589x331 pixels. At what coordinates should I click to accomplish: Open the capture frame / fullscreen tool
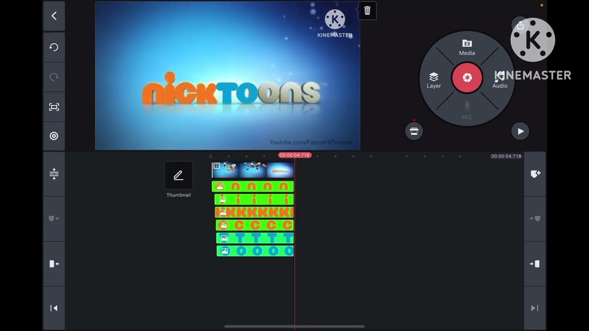point(54,107)
